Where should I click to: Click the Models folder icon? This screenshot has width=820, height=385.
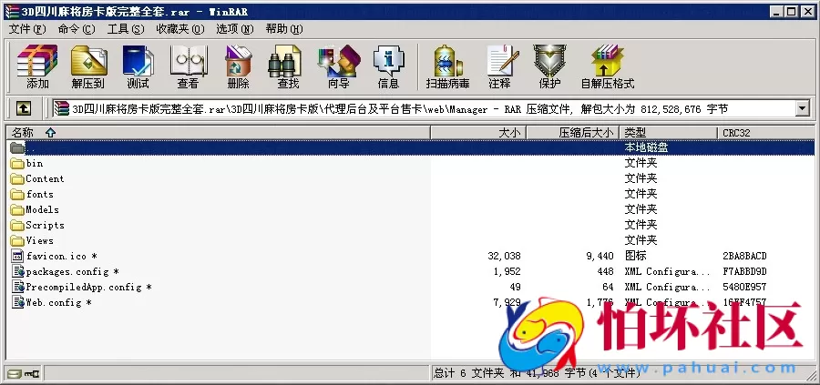pos(17,210)
